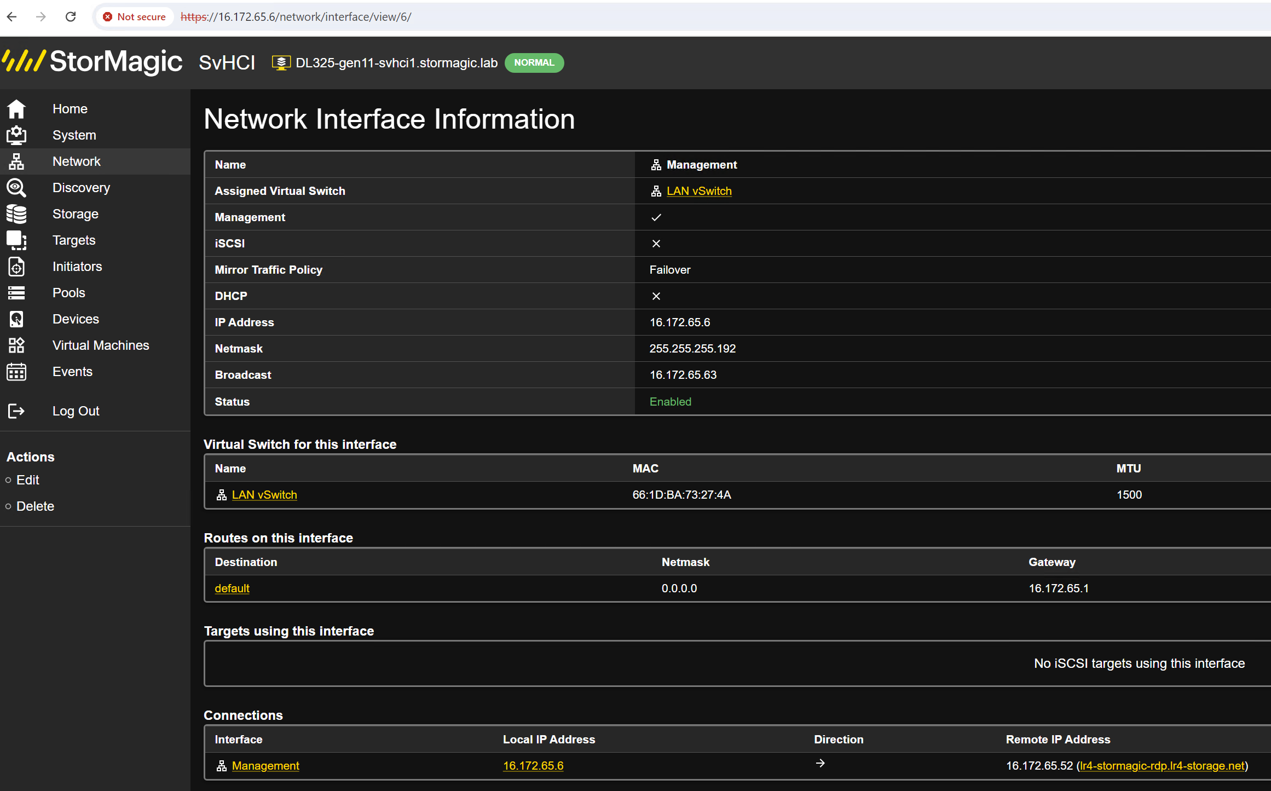This screenshot has height=791, width=1271.
Task: Click the Edit action
Action: tap(28, 480)
